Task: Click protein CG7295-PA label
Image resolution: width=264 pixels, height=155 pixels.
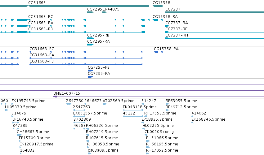Action: [x=99, y=74]
